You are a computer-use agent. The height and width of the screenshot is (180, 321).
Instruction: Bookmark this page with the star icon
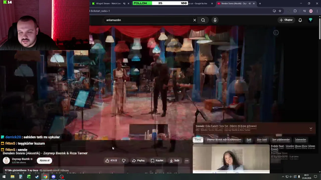pos(280,11)
